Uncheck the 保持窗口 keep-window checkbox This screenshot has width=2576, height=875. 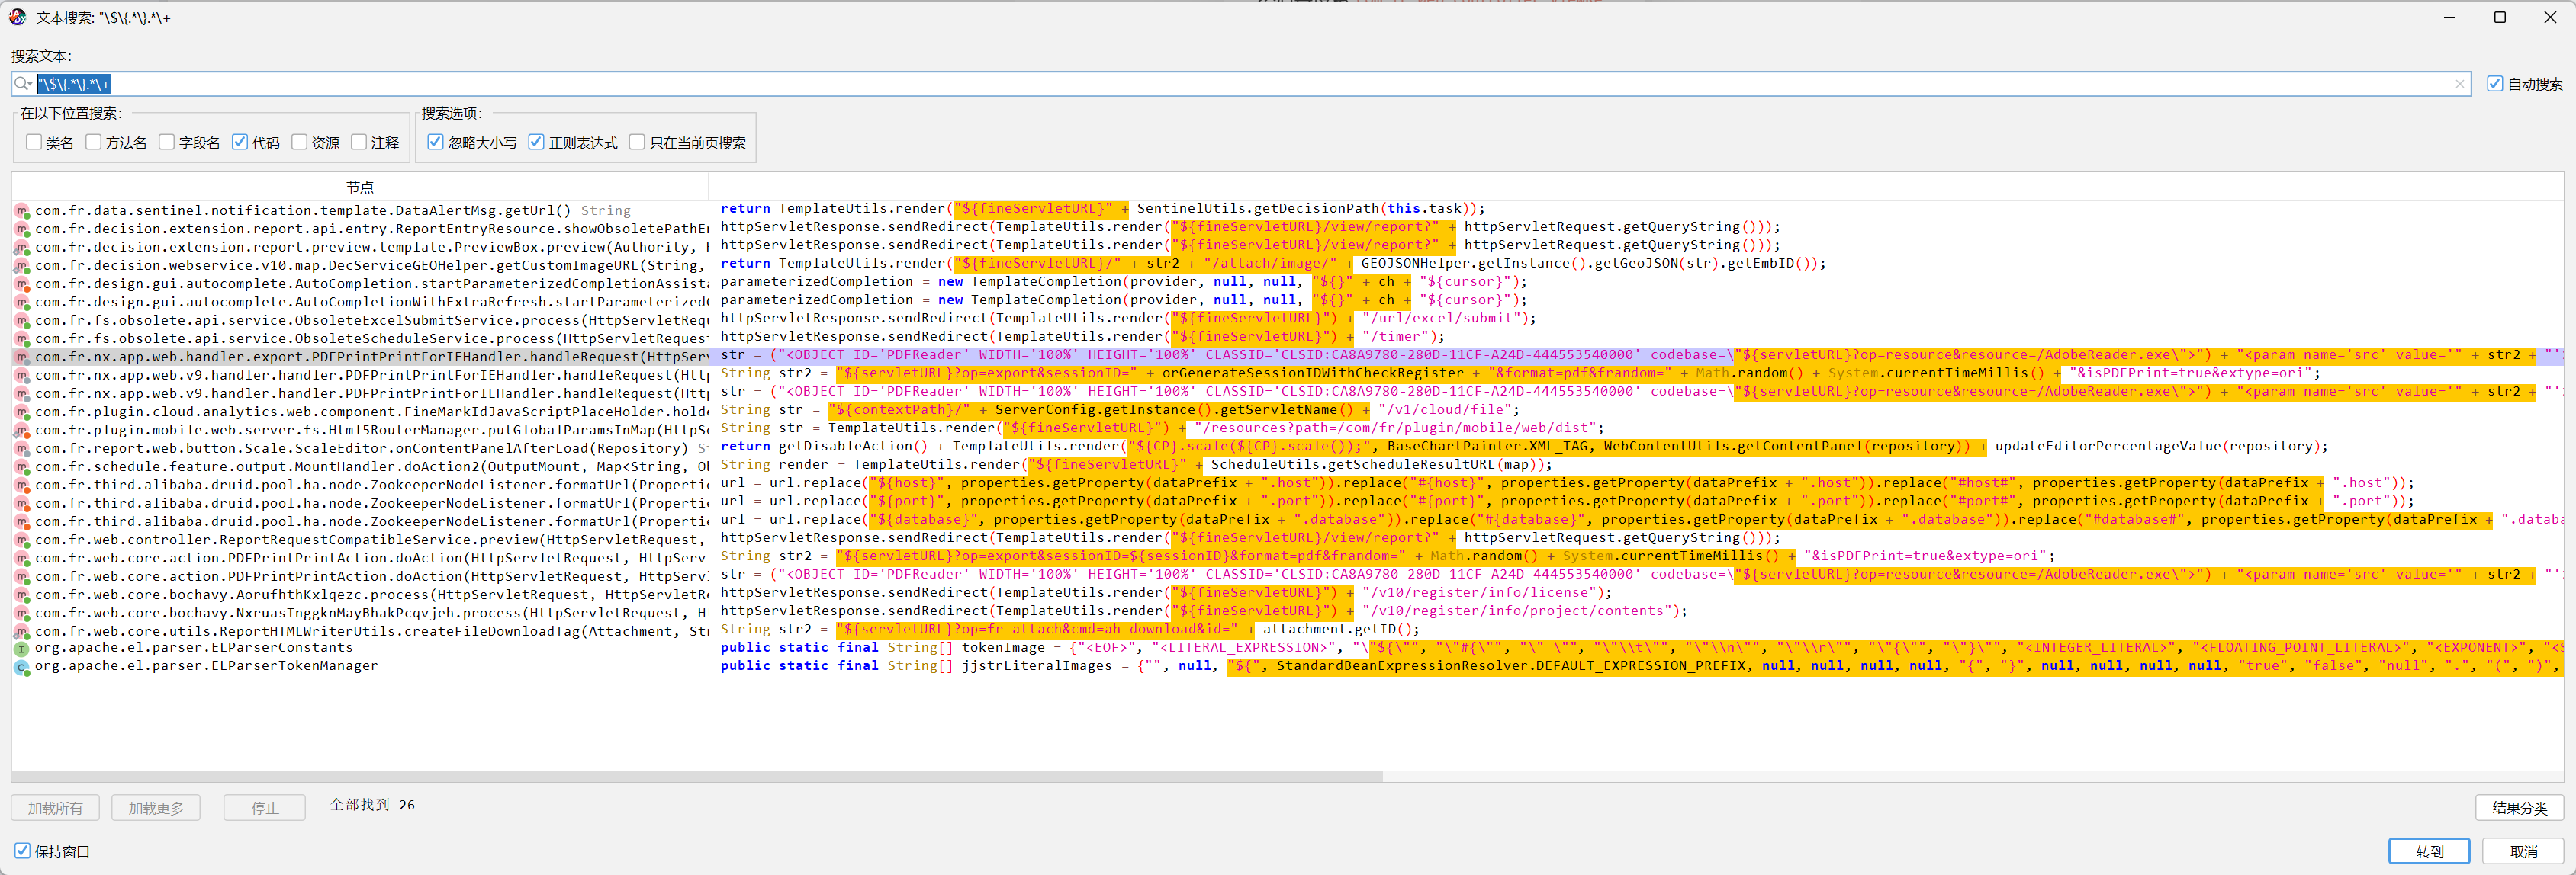(x=22, y=851)
